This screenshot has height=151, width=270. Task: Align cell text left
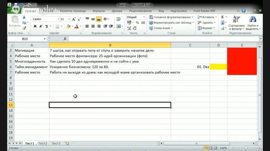[87, 26]
